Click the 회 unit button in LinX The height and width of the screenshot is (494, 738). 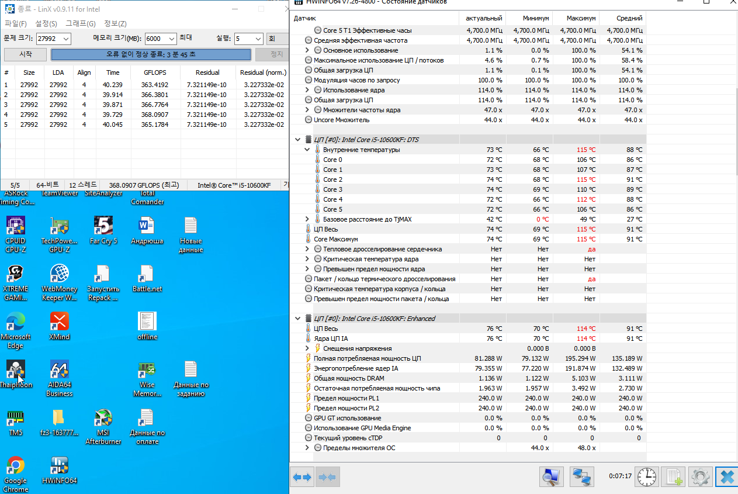278,39
